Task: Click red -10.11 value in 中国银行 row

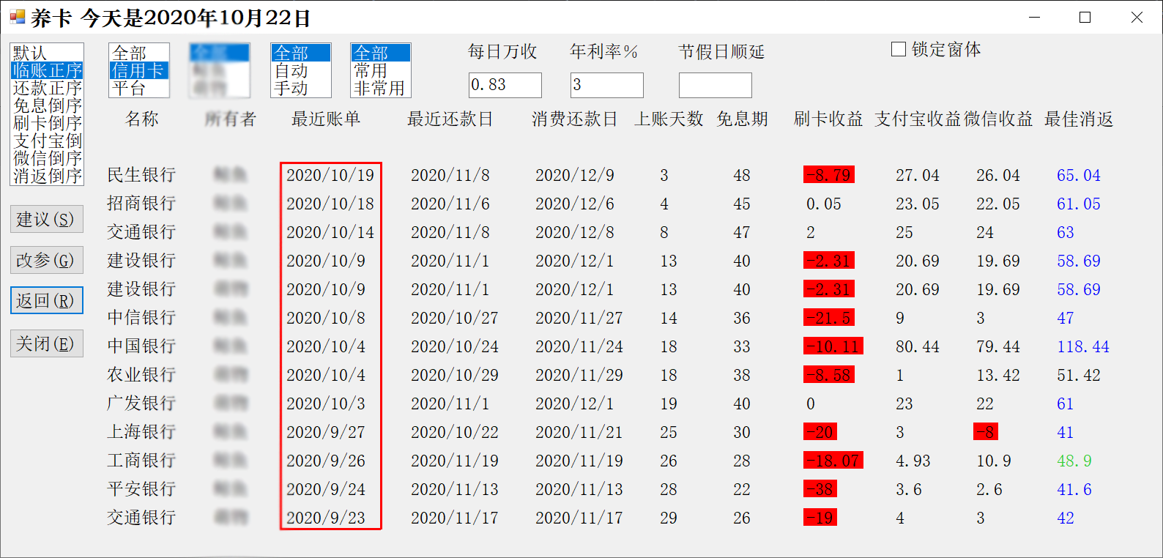Action: tap(833, 346)
